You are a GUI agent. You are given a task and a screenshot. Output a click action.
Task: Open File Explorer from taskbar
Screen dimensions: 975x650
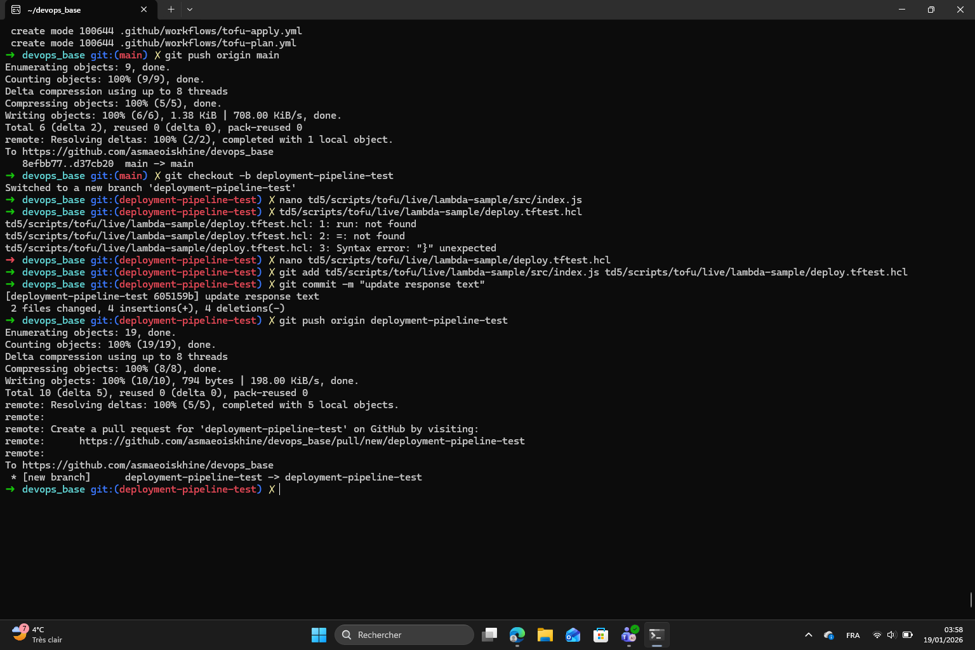tap(545, 635)
